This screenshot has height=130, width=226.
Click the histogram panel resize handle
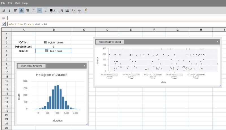coord(87,124)
